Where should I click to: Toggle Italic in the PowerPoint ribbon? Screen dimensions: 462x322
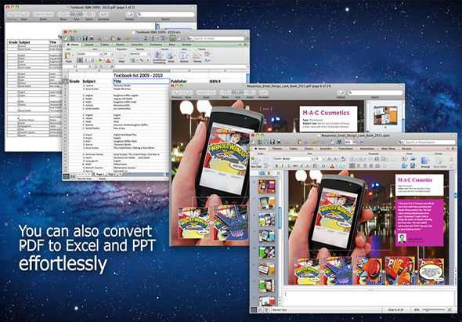pos(283,166)
